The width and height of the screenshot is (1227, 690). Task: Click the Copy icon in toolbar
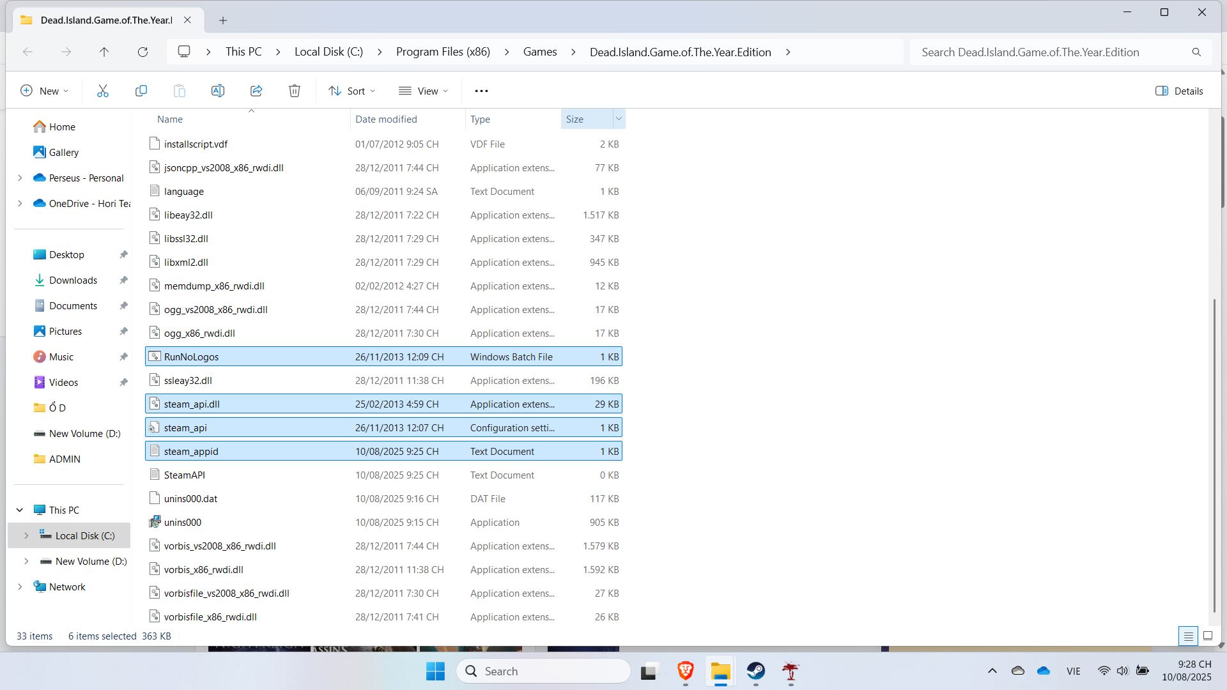(141, 91)
